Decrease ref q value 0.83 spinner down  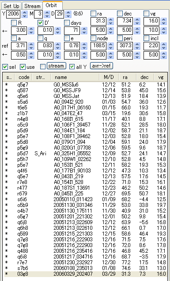click(57, 48)
